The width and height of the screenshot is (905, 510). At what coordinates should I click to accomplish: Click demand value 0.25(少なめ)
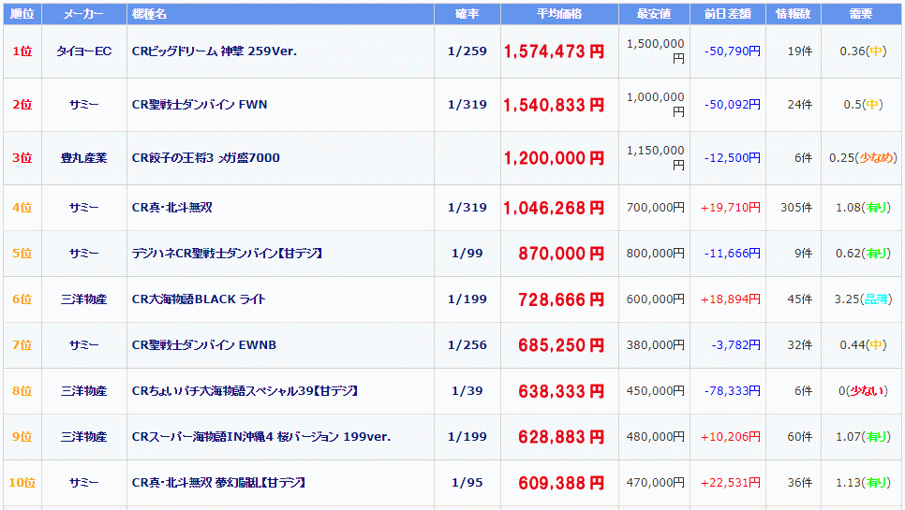[864, 158]
